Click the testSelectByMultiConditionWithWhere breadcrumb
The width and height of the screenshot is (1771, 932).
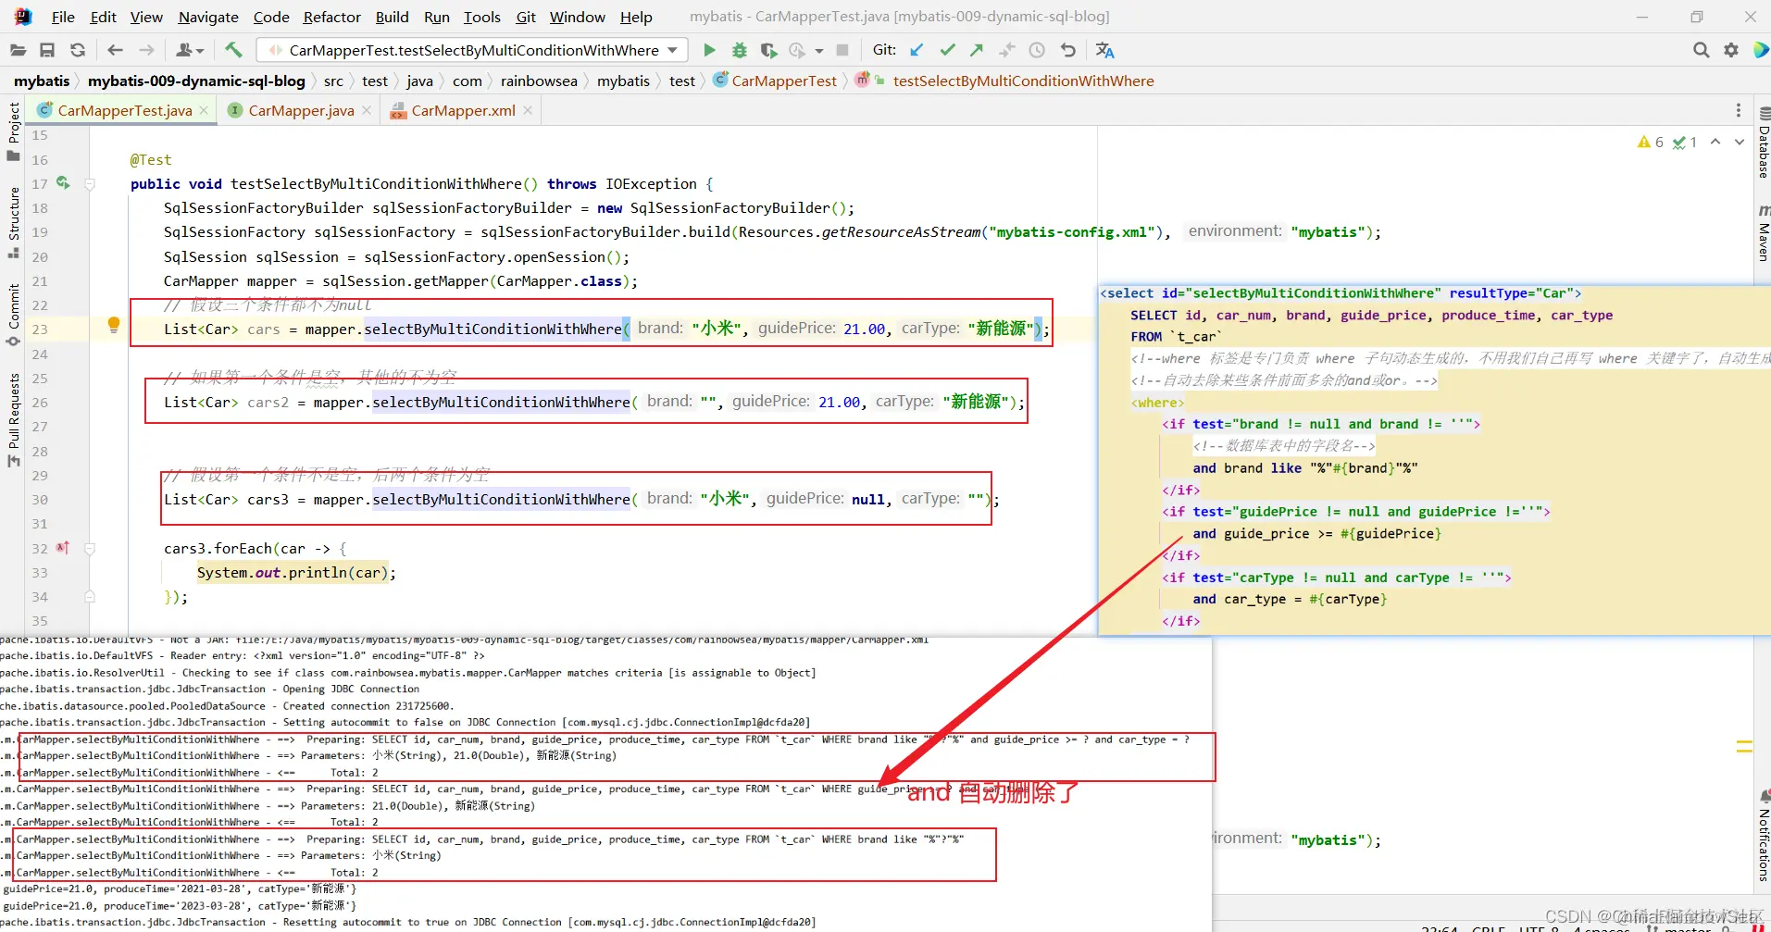tap(1023, 81)
